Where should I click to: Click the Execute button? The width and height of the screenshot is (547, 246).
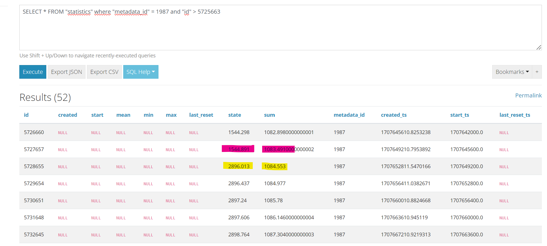pos(33,72)
